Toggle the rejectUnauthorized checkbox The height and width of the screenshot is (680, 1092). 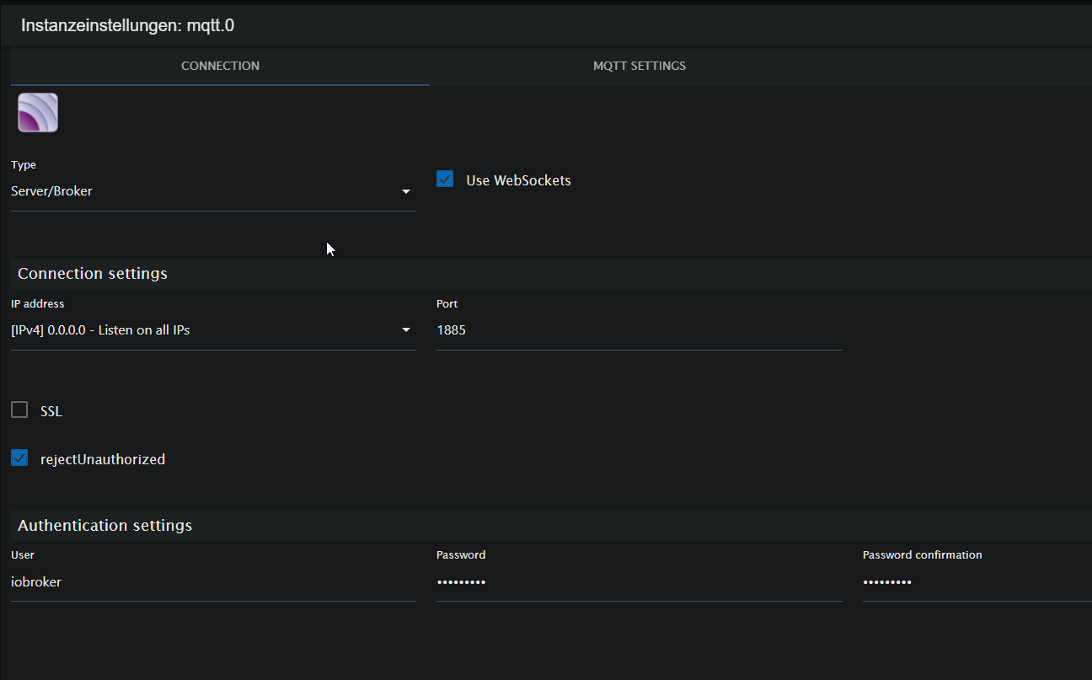19,458
